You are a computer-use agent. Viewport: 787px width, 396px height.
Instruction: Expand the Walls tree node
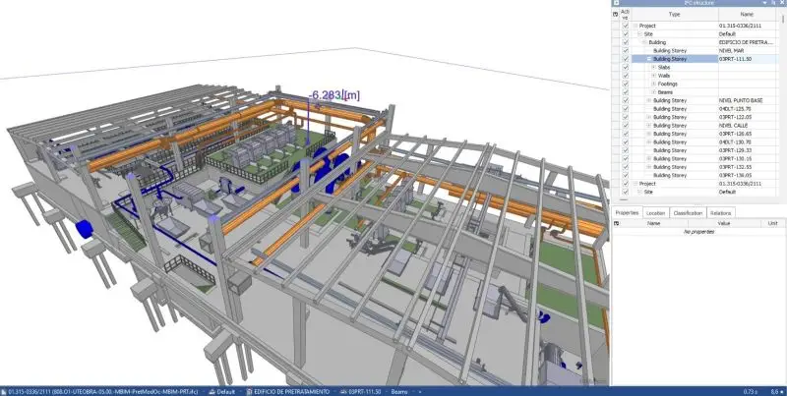click(x=652, y=76)
